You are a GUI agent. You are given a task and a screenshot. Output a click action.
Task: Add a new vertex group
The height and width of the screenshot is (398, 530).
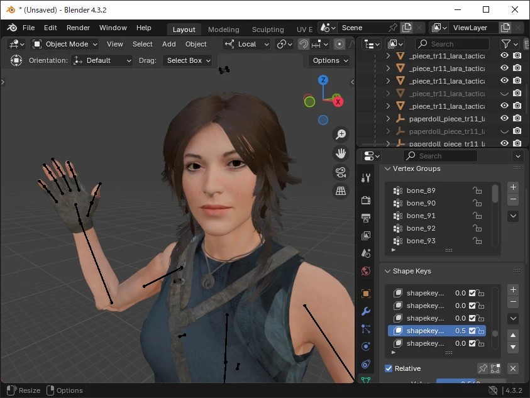point(513,187)
